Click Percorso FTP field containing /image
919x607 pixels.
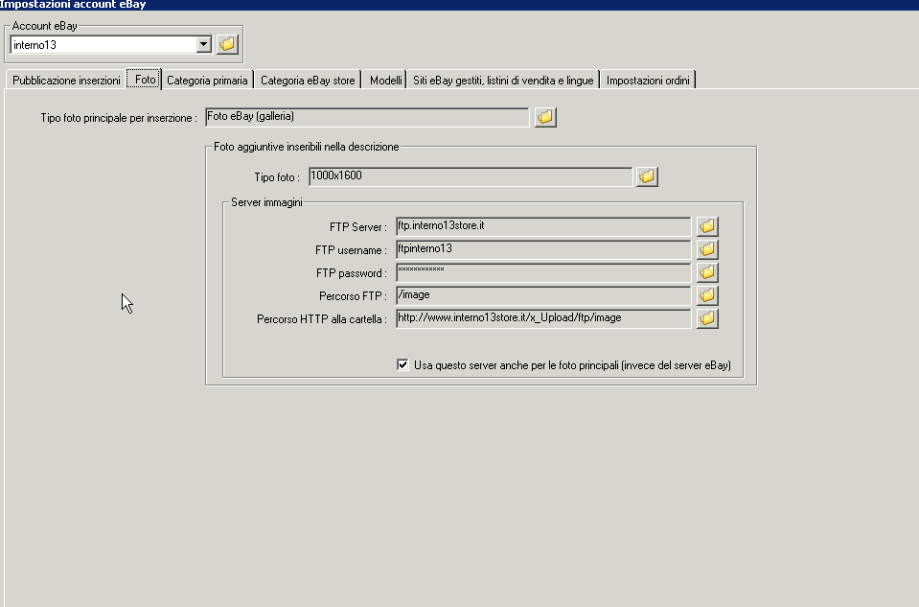[x=543, y=295]
